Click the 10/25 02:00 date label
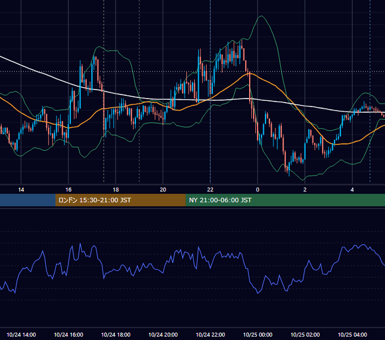The height and width of the screenshot is (340, 385). click(305, 335)
